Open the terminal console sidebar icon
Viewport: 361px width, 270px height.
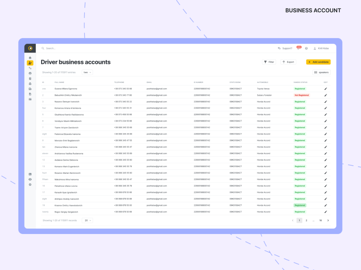(30, 174)
